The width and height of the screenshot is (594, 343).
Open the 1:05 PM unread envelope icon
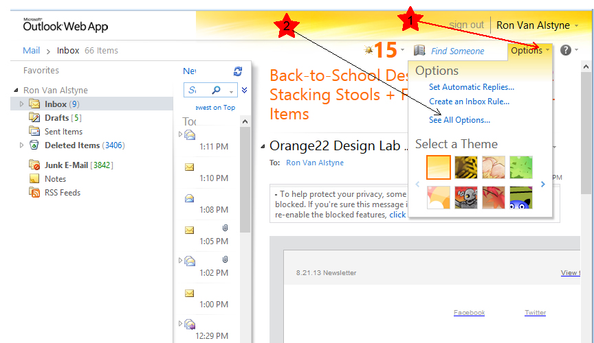coord(190,230)
